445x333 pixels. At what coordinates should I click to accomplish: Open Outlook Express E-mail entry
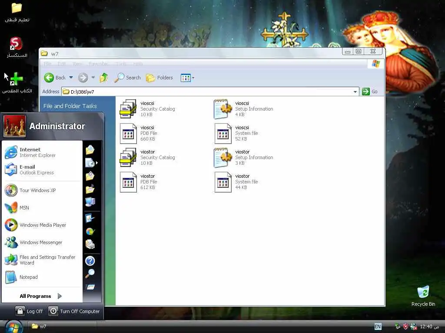tap(42, 170)
